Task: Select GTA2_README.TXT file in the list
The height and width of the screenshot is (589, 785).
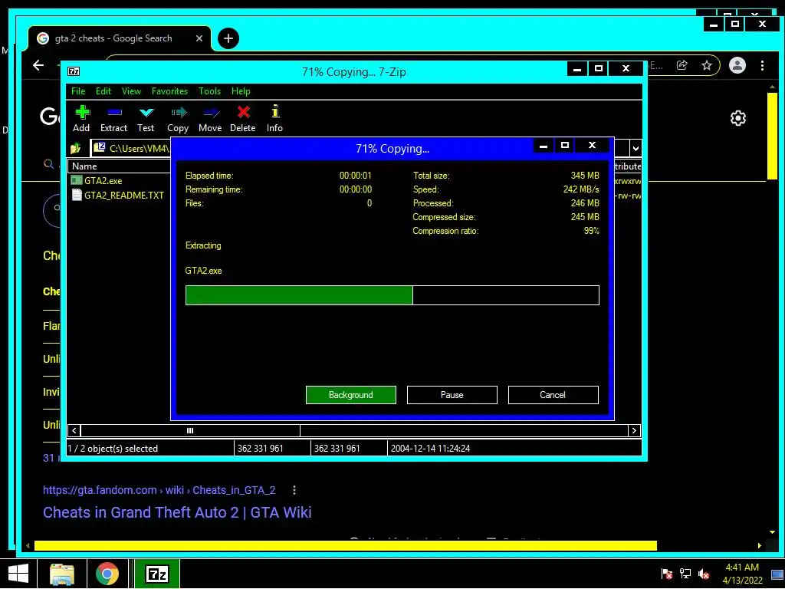Action: click(119, 196)
